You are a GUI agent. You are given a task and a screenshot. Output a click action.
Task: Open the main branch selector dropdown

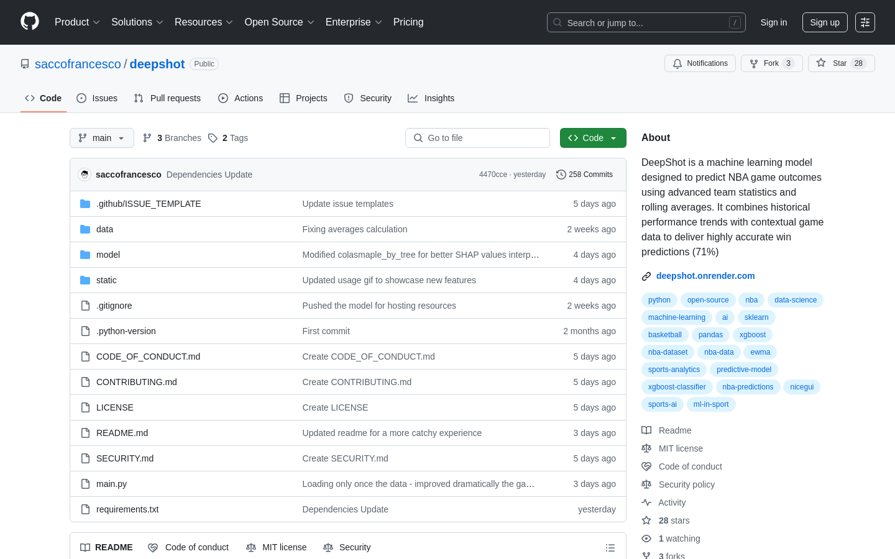(x=102, y=138)
